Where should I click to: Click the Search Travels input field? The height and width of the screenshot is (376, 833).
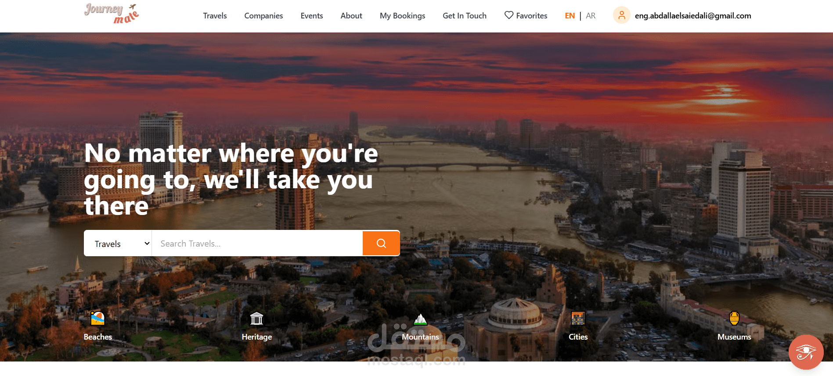(x=257, y=244)
